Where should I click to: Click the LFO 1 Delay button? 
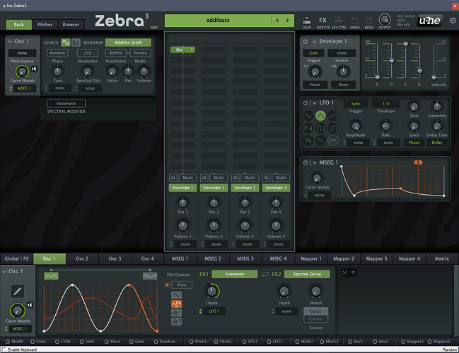pos(437,143)
